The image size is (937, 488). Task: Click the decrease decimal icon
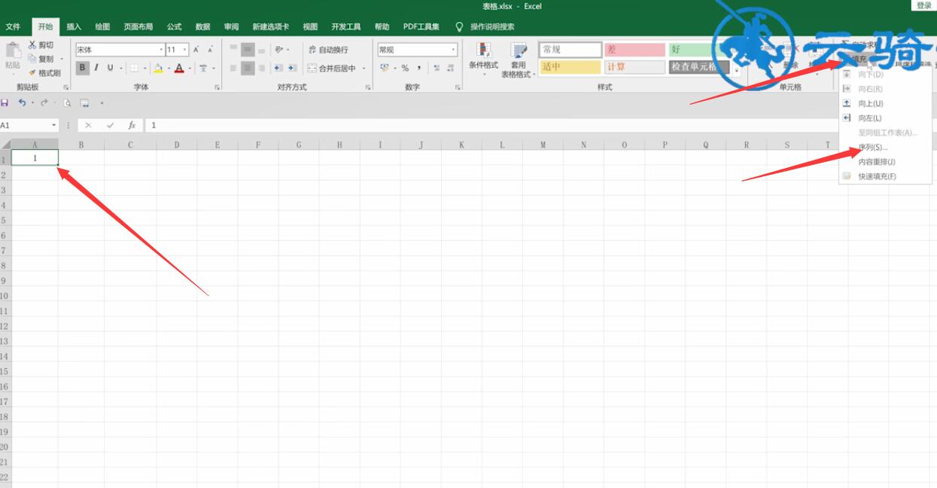tap(451, 68)
